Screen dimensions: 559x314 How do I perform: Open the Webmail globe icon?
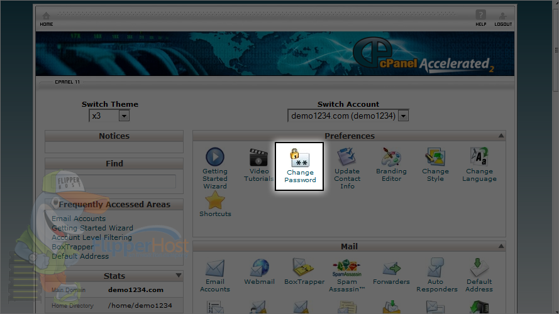(x=259, y=268)
